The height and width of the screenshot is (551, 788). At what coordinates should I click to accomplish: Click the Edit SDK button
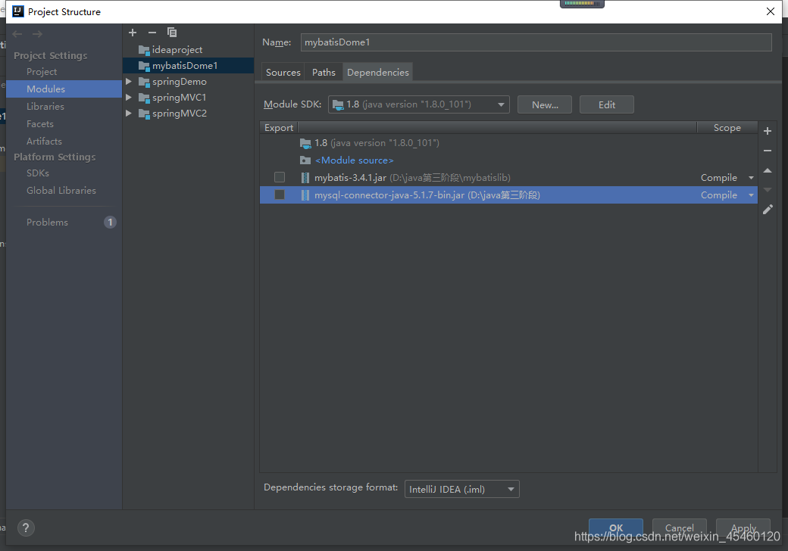click(607, 105)
